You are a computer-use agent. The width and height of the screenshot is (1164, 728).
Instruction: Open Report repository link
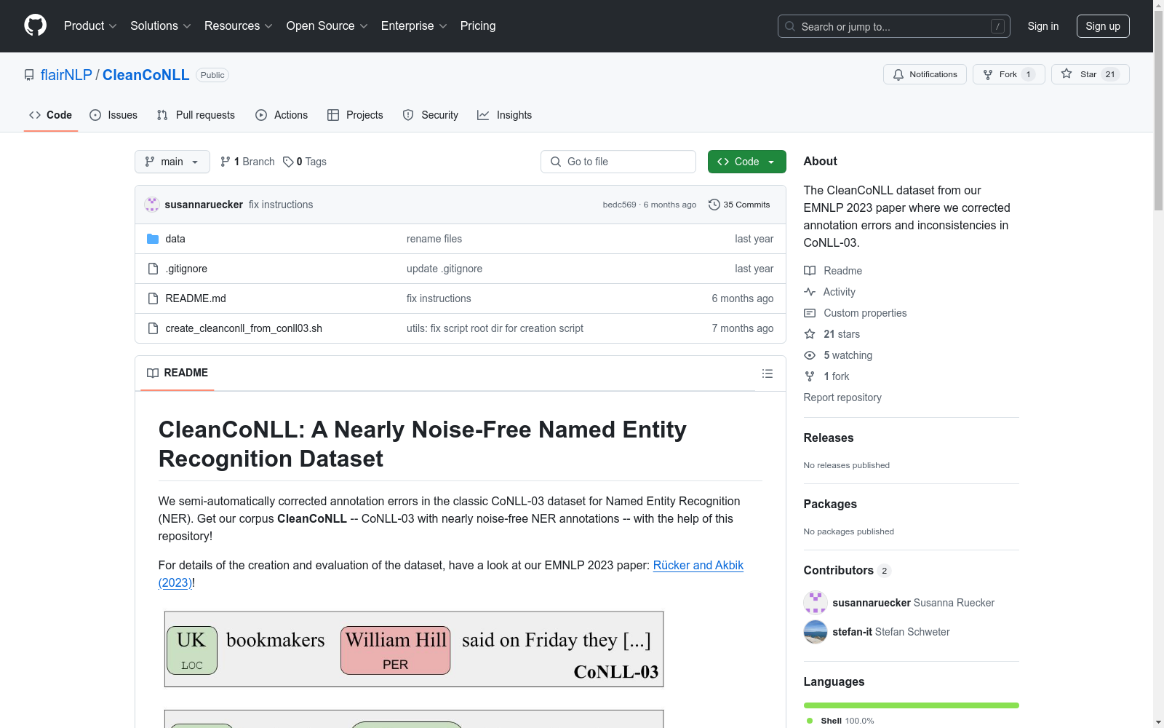coord(842,397)
